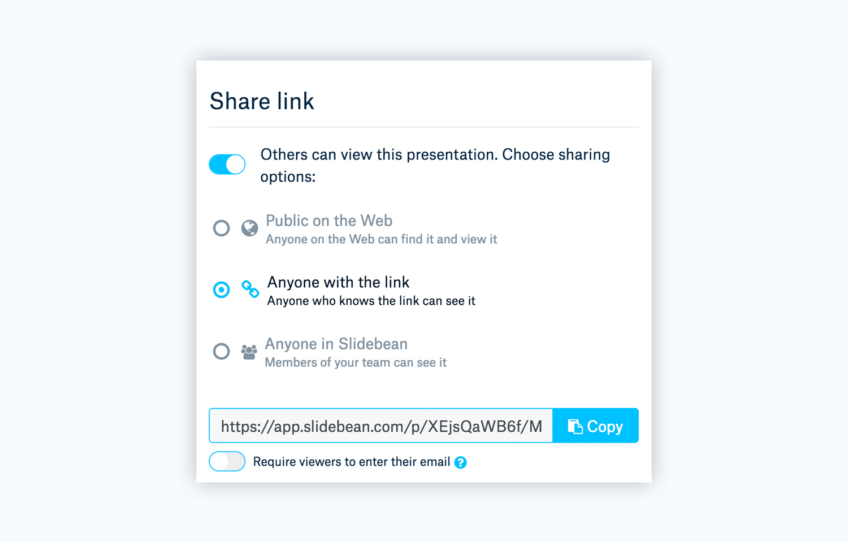The image size is (848, 542).
Task: Click the "Anyone with the link" label
Action: point(338,282)
